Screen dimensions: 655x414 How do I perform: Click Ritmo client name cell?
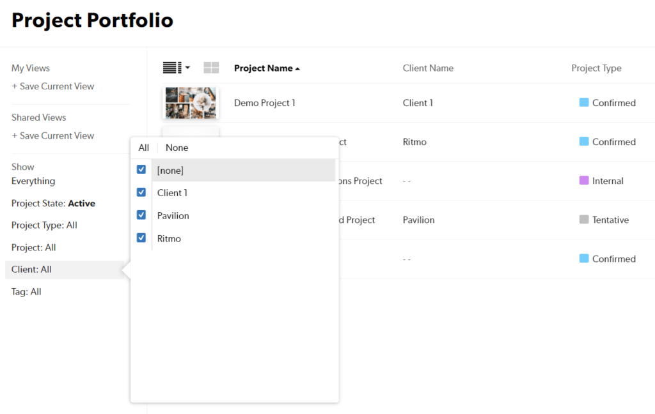pyautogui.click(x=414, y=142)
